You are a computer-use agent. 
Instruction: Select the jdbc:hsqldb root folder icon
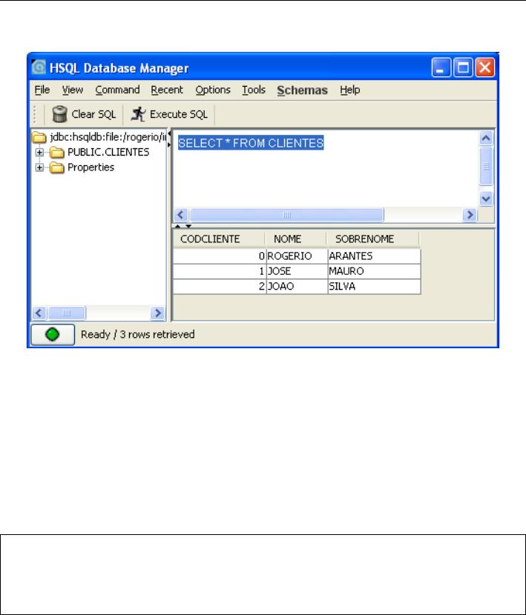click(37, 138)
